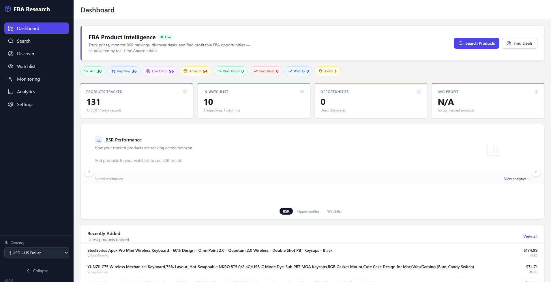Screen dimensions: 551x282
Task: Toggle the Low Comp 96 filter chip
Action: coord(160,71)
